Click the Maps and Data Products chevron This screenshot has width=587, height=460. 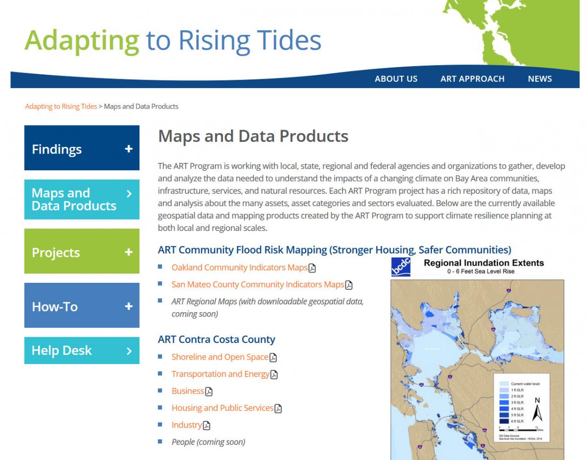click(129, 194)
